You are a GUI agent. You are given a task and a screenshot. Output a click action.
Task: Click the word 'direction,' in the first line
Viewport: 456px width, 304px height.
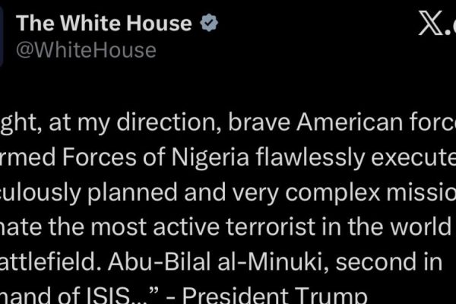(x=169, y=122)
